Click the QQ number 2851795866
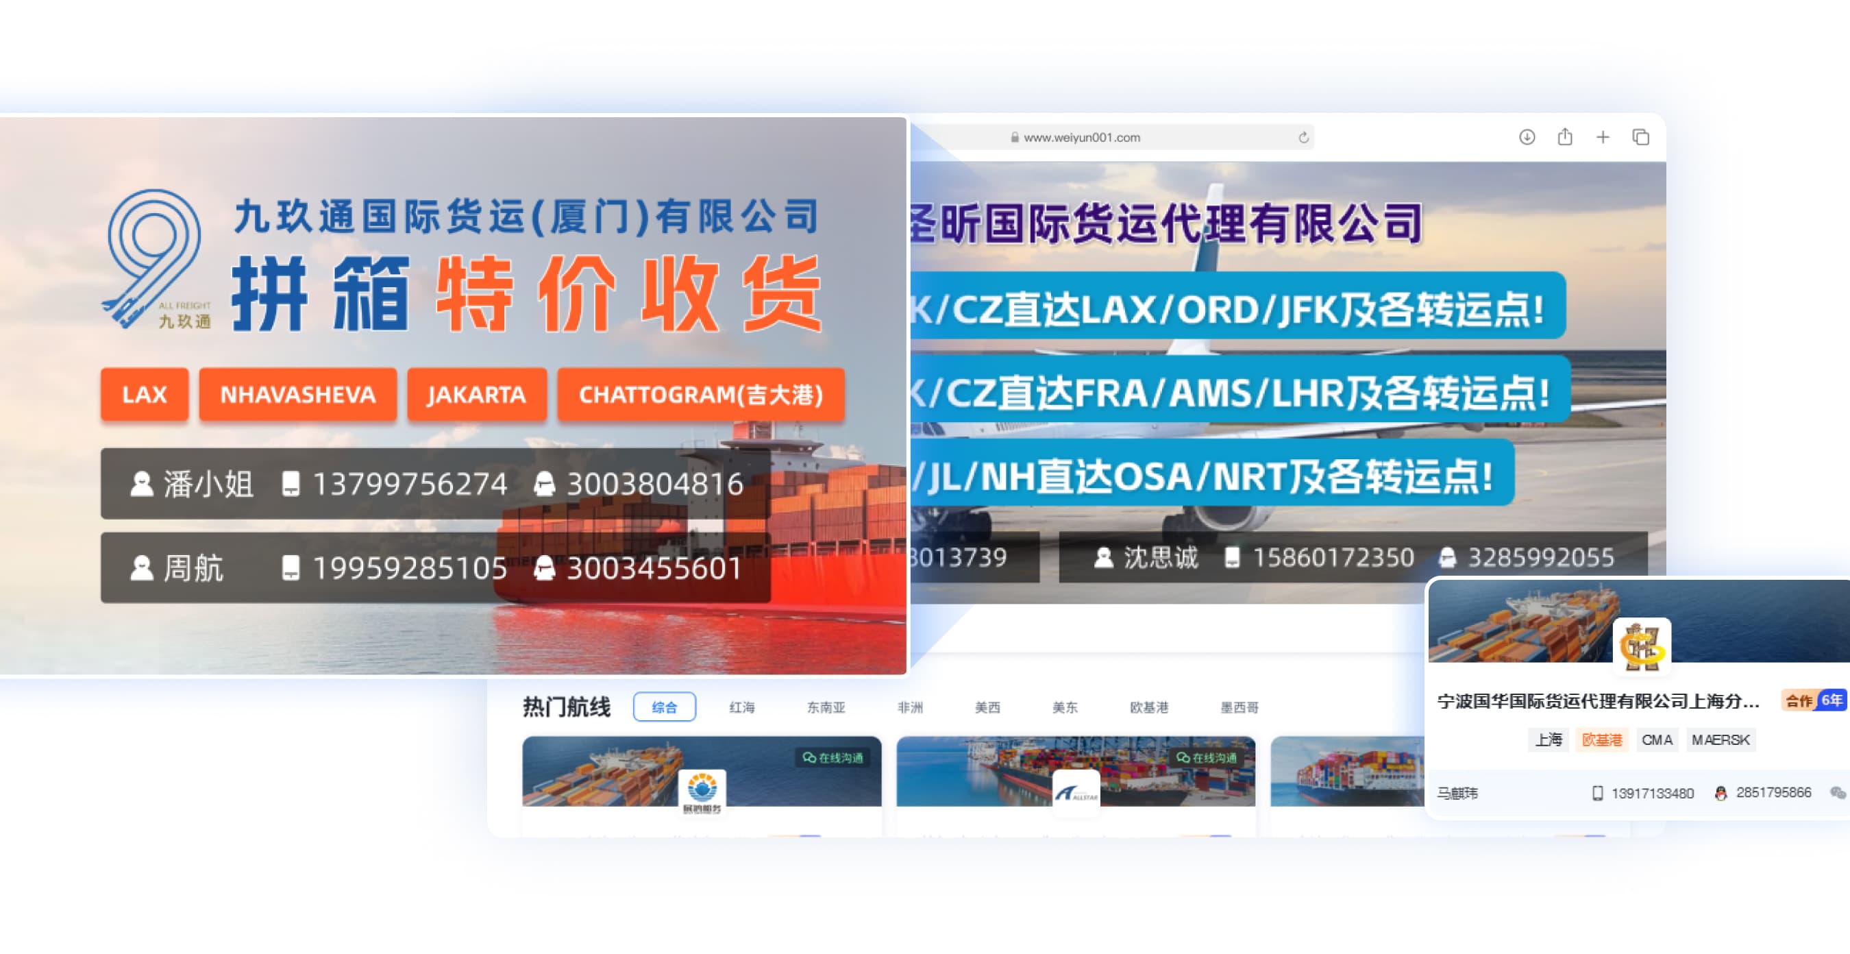Viewport: 1850px width, 954px height. pyautogui.click(x=1774, y=792)
